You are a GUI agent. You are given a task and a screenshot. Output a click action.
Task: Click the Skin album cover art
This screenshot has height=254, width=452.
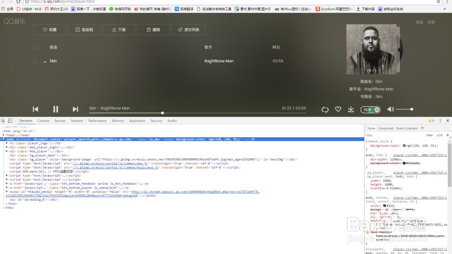(x=371, y=49)
